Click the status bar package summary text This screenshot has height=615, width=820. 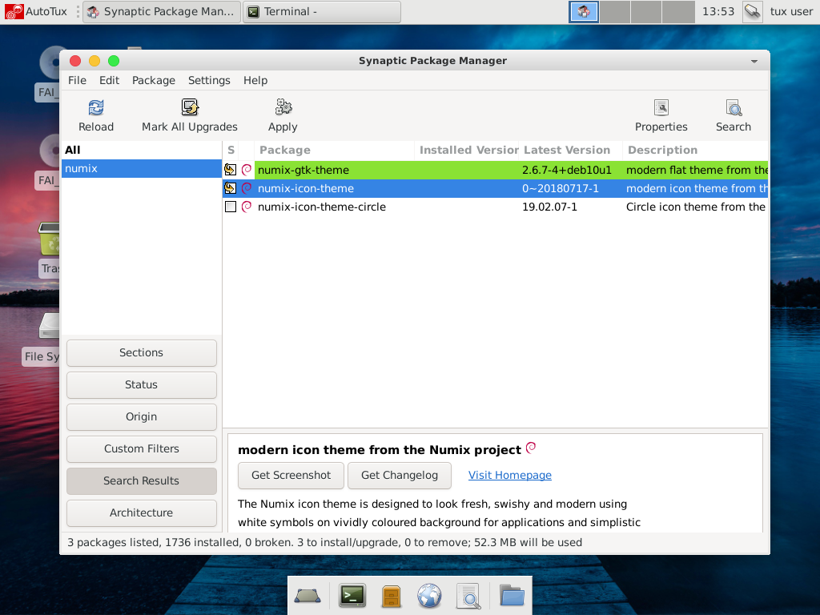click(x=325, y=543)
